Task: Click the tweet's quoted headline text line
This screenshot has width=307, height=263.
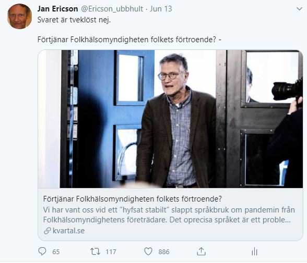Action: click(129, 40)
